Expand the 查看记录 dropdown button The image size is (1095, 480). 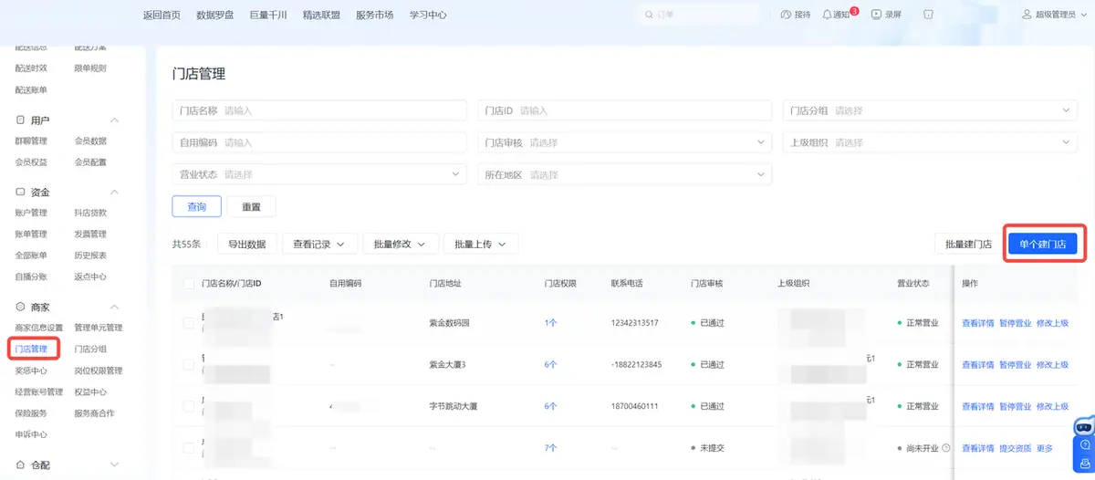pyautogui.click(x=318, y=244)
